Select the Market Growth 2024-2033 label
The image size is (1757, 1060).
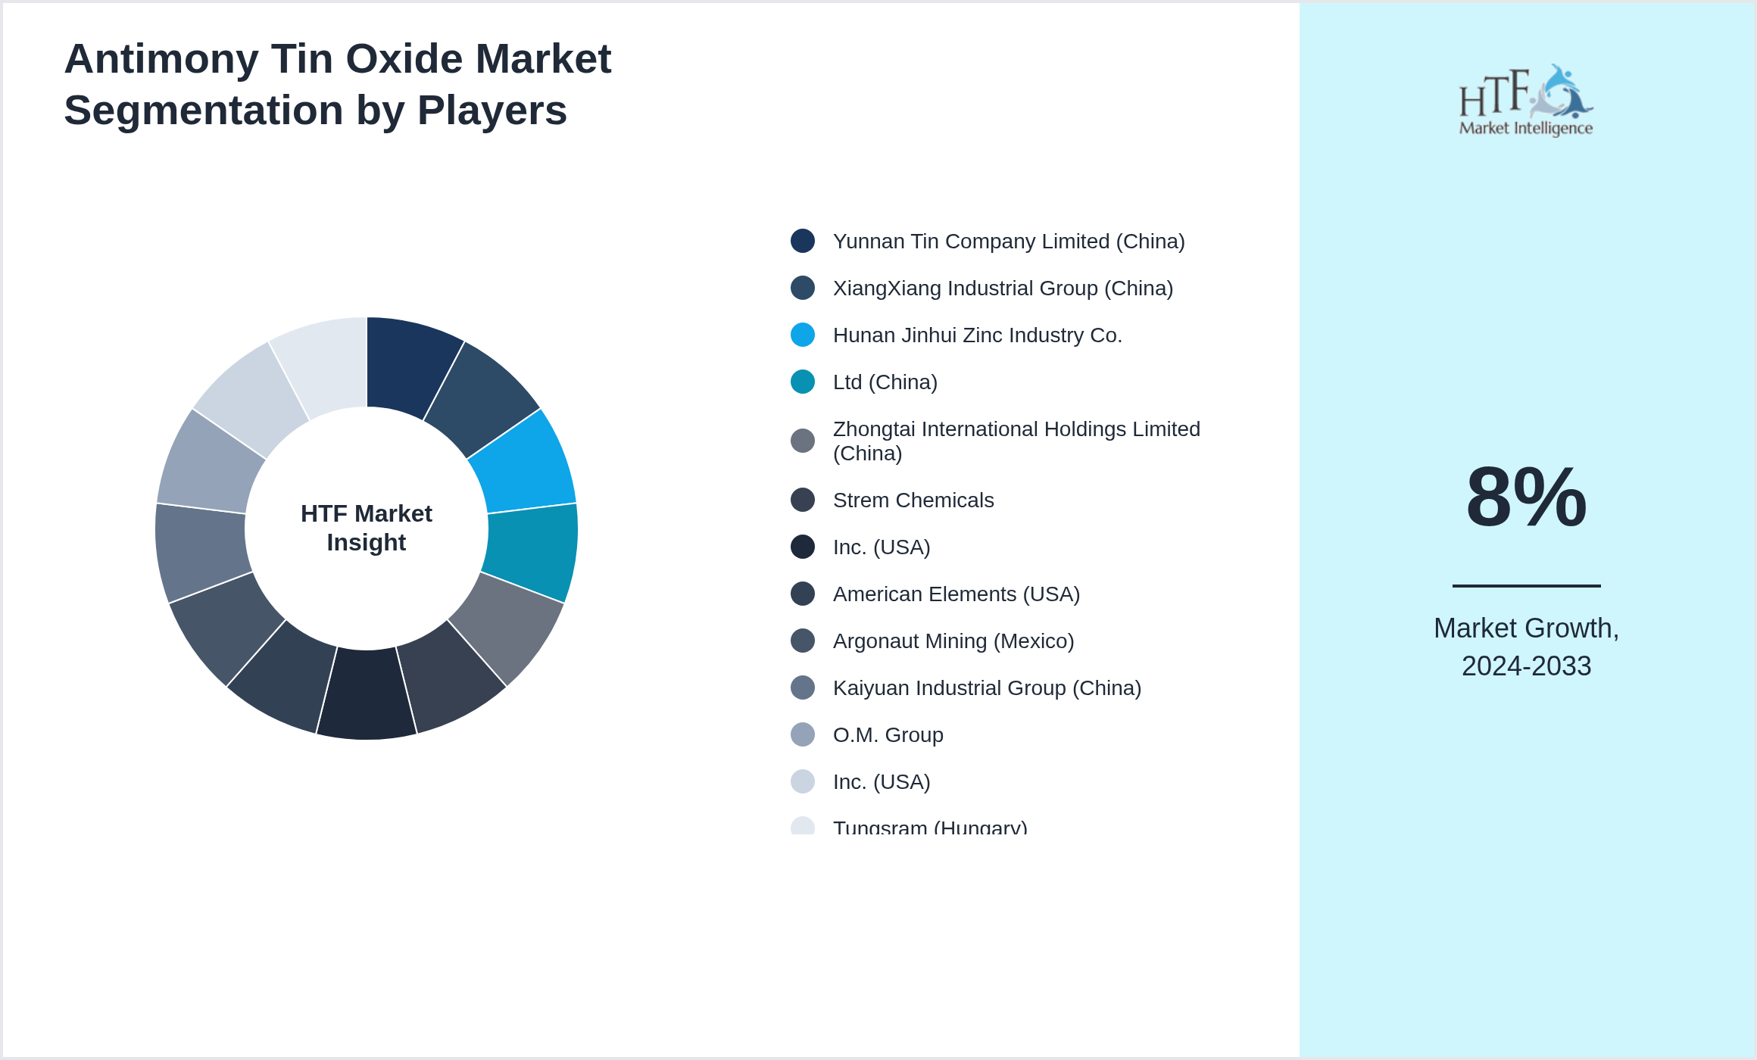pyautogui.click(x=1525, y=647)
